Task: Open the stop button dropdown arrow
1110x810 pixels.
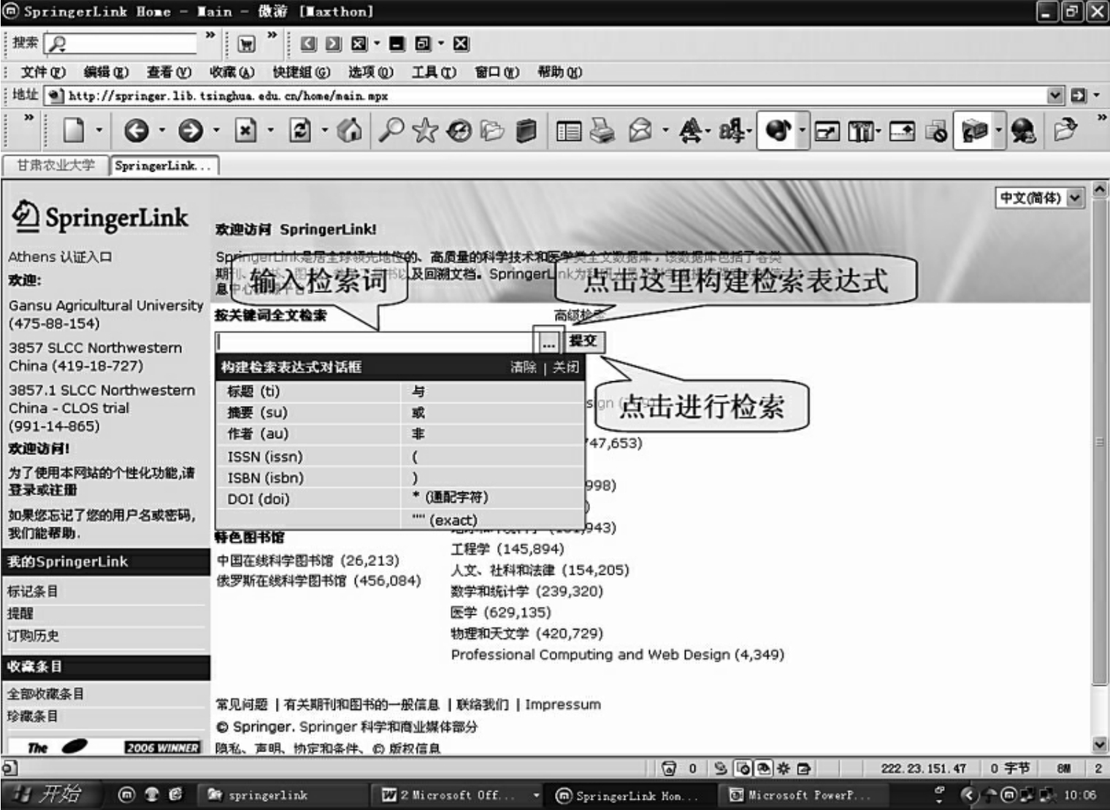Action: point(271,131)
